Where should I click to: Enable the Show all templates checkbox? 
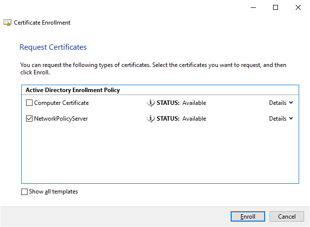pos(24,192)
